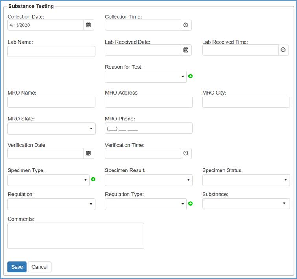This screenshot has width=297, height=279.
Task: Click the green plus beside Regulation Type
Action: point(190,204)
